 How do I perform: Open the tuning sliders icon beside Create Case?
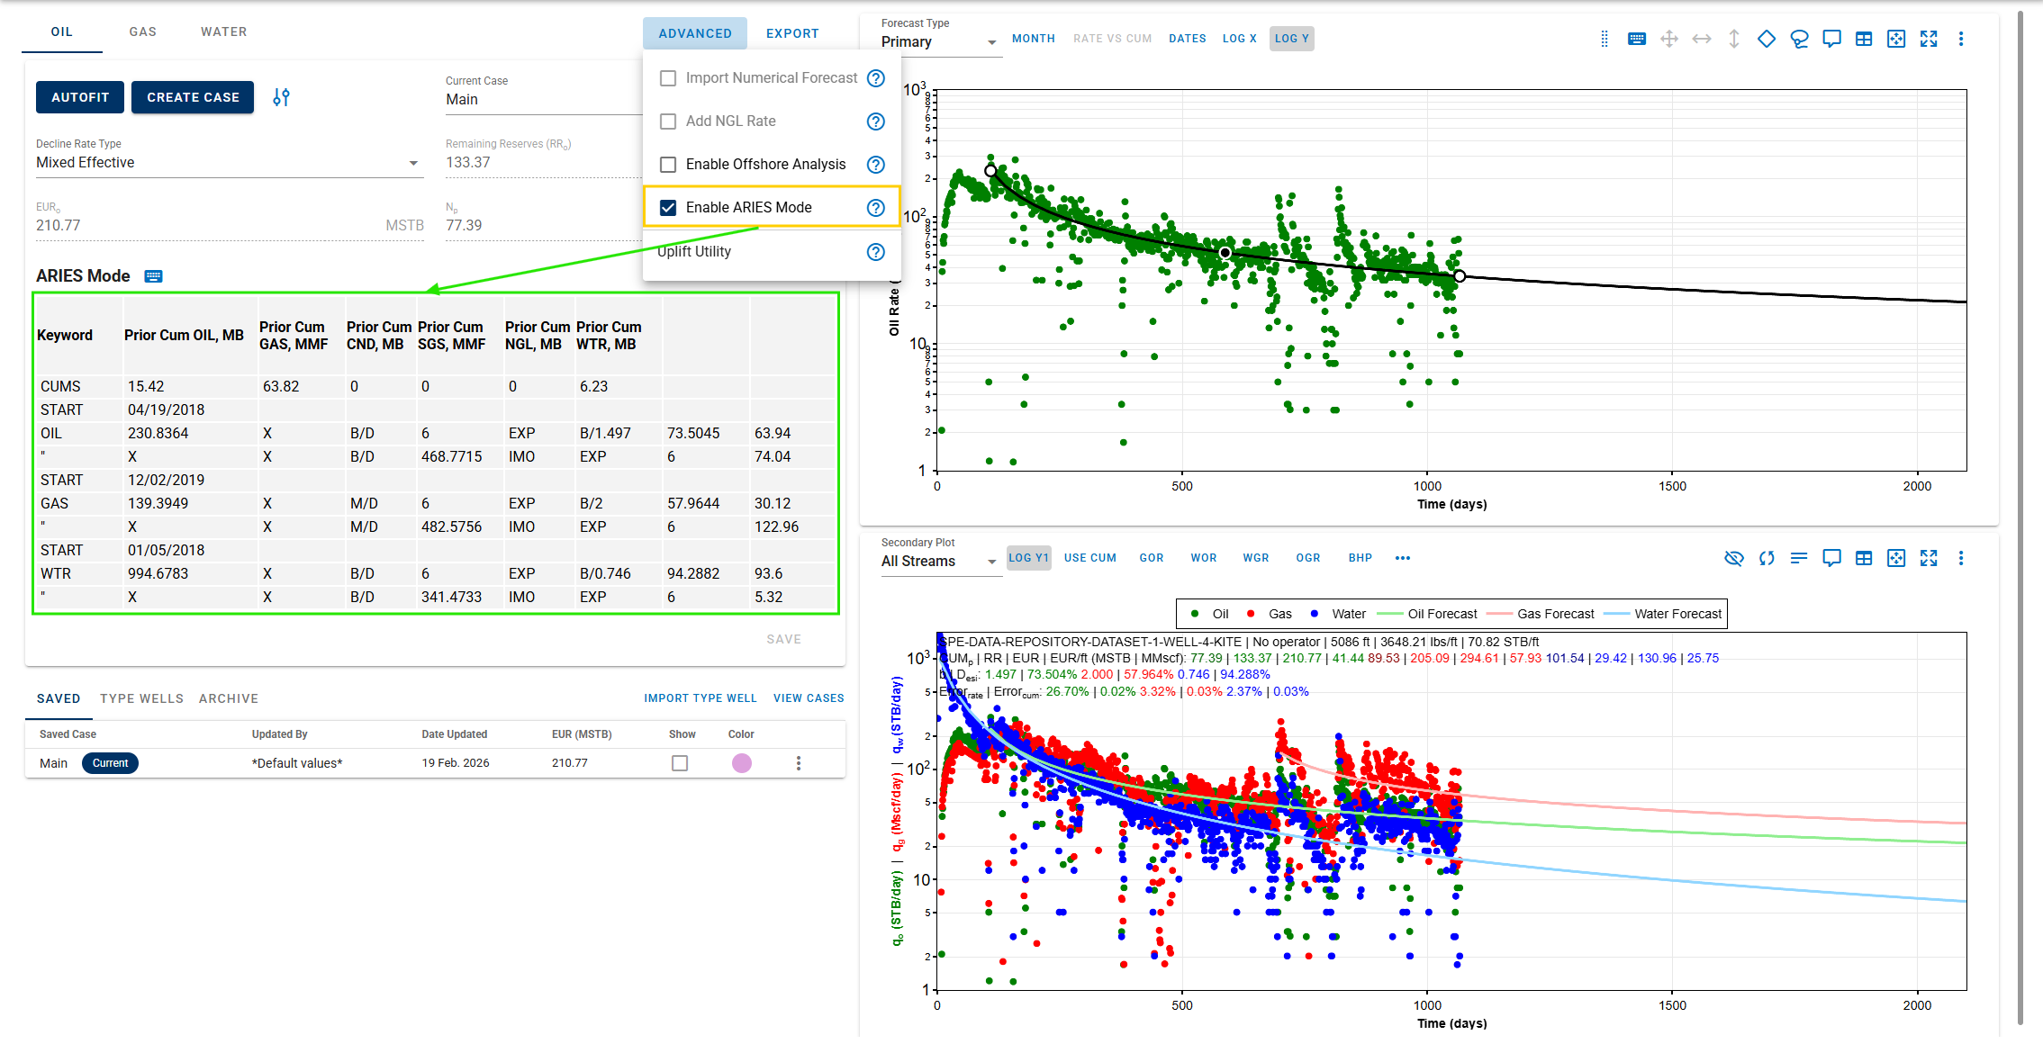point(281,97)
